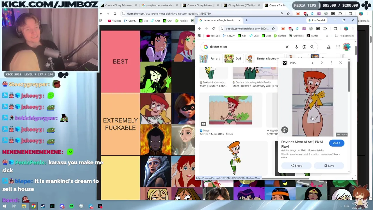Switch to first Create a Disney Princesses tab
Screen dimensions: 373x210
[118, 5]
